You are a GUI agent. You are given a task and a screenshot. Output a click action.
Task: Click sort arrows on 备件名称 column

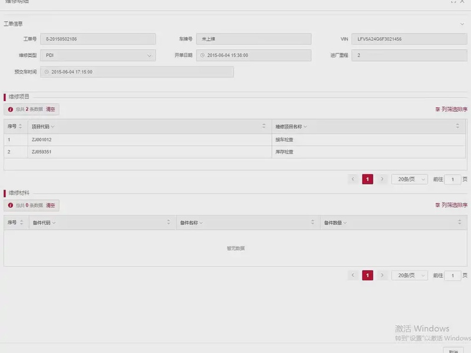[x=313, y=223]
